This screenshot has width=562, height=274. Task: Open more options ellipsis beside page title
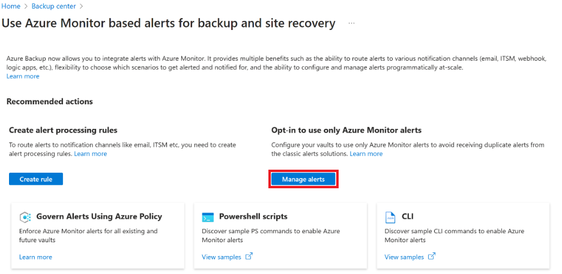[x=351, y=23]
